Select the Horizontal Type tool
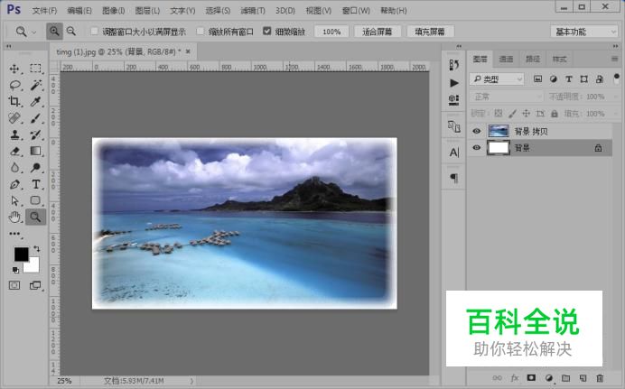The height and width of the screenshot is (389, 625). pos(35,184)
